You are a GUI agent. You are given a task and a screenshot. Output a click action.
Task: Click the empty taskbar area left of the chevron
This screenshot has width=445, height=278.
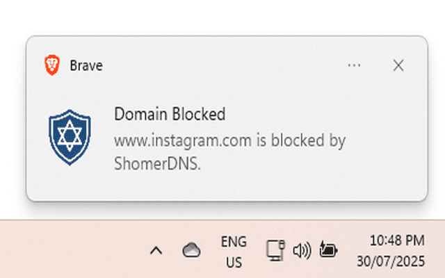tap(70, 250)
